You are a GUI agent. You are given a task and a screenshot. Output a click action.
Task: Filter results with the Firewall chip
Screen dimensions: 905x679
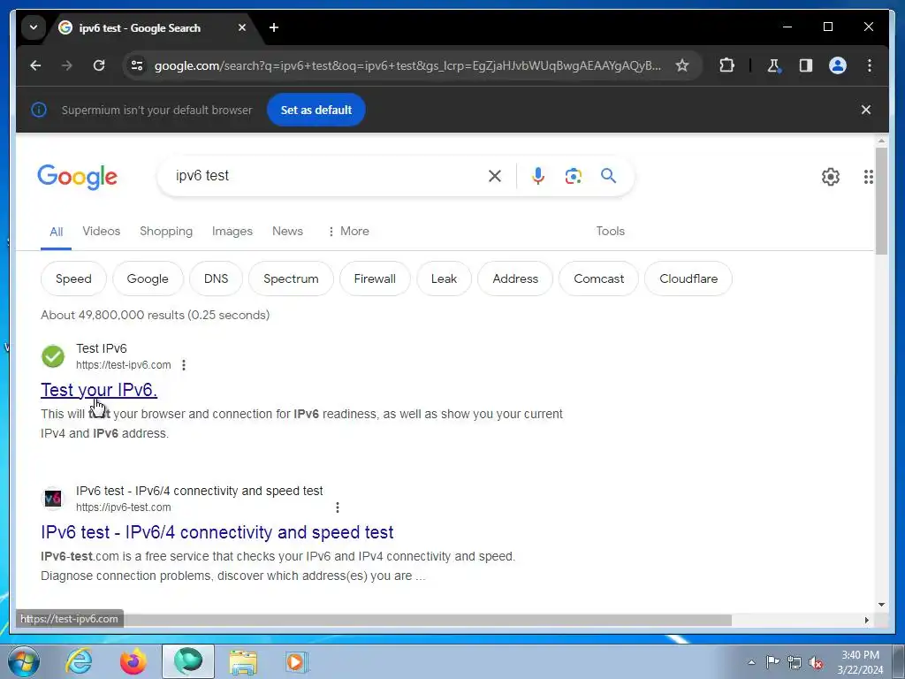tap(375, 278)
